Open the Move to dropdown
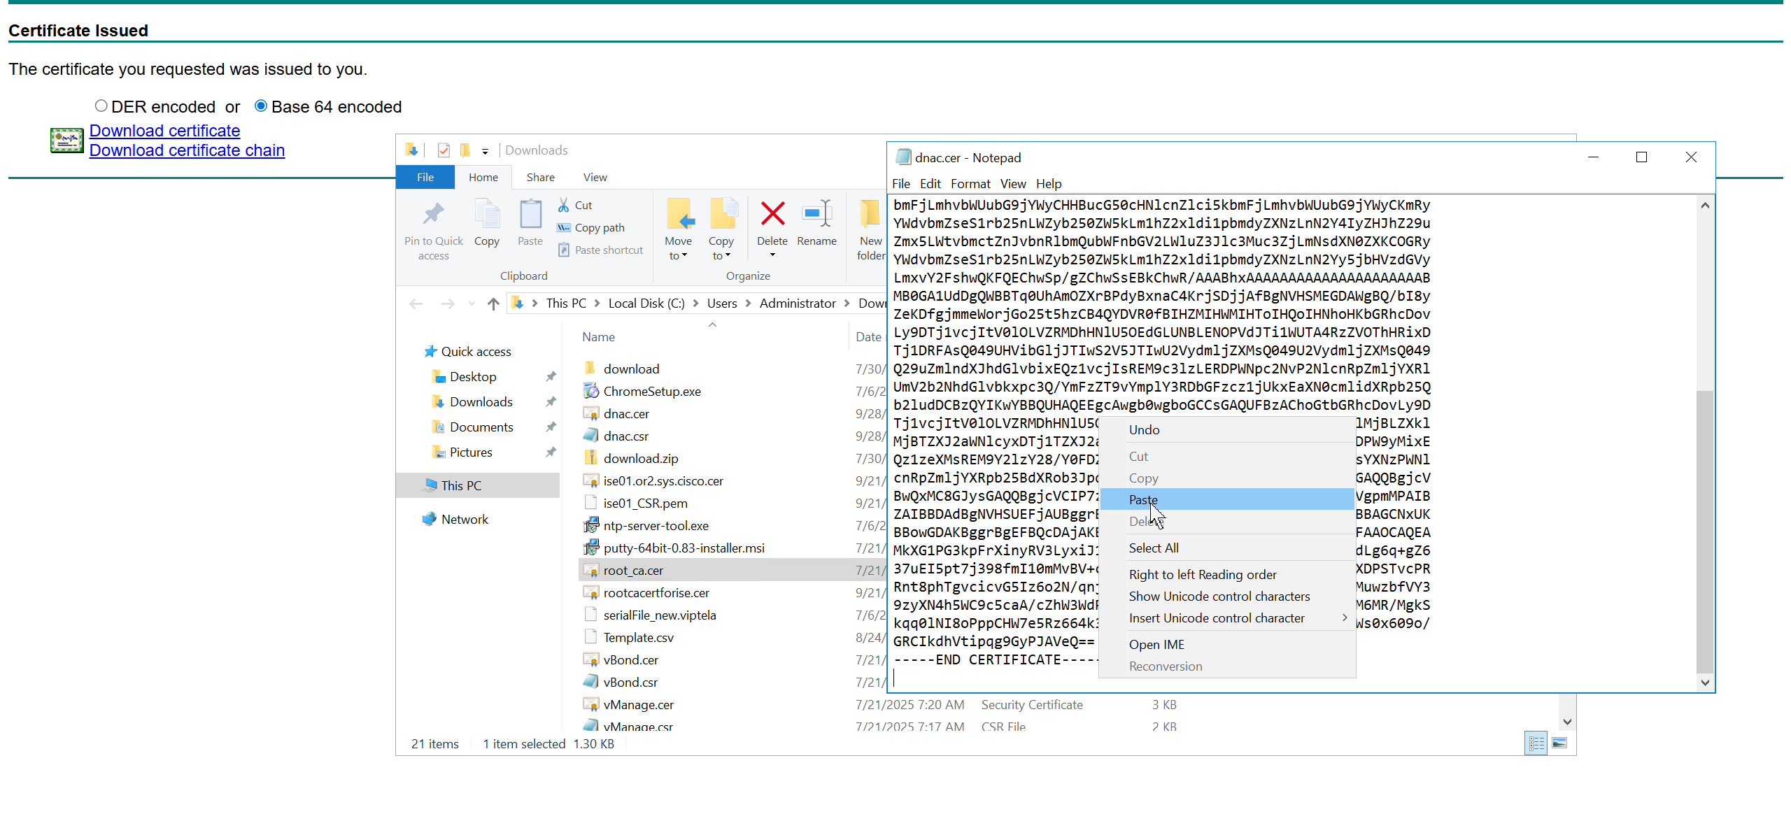This screenshot has height=821, width=1791. pyautogui.click(x=678, y=248)
